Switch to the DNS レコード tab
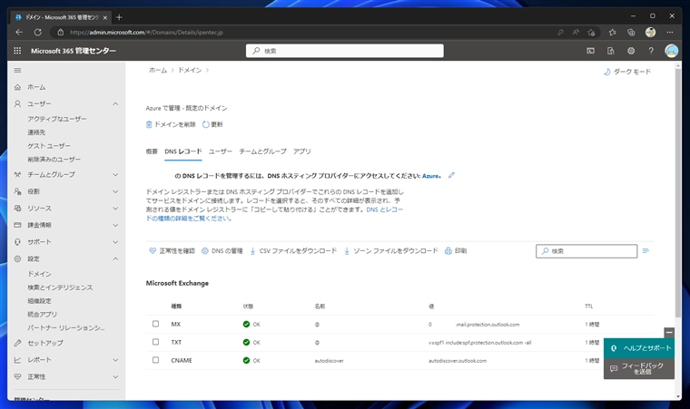Image resolution: width=690 pixels, height=409 pixels. tap(183, 151)
